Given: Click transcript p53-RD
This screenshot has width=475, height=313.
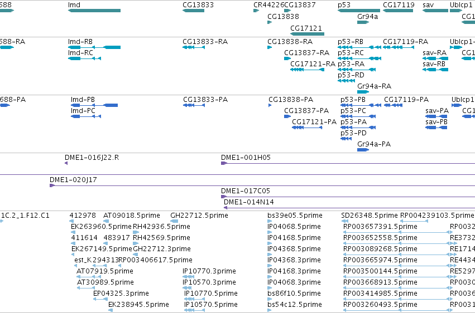Looking at the screenshot, I should pyautogui.click(x=346, y=81).
